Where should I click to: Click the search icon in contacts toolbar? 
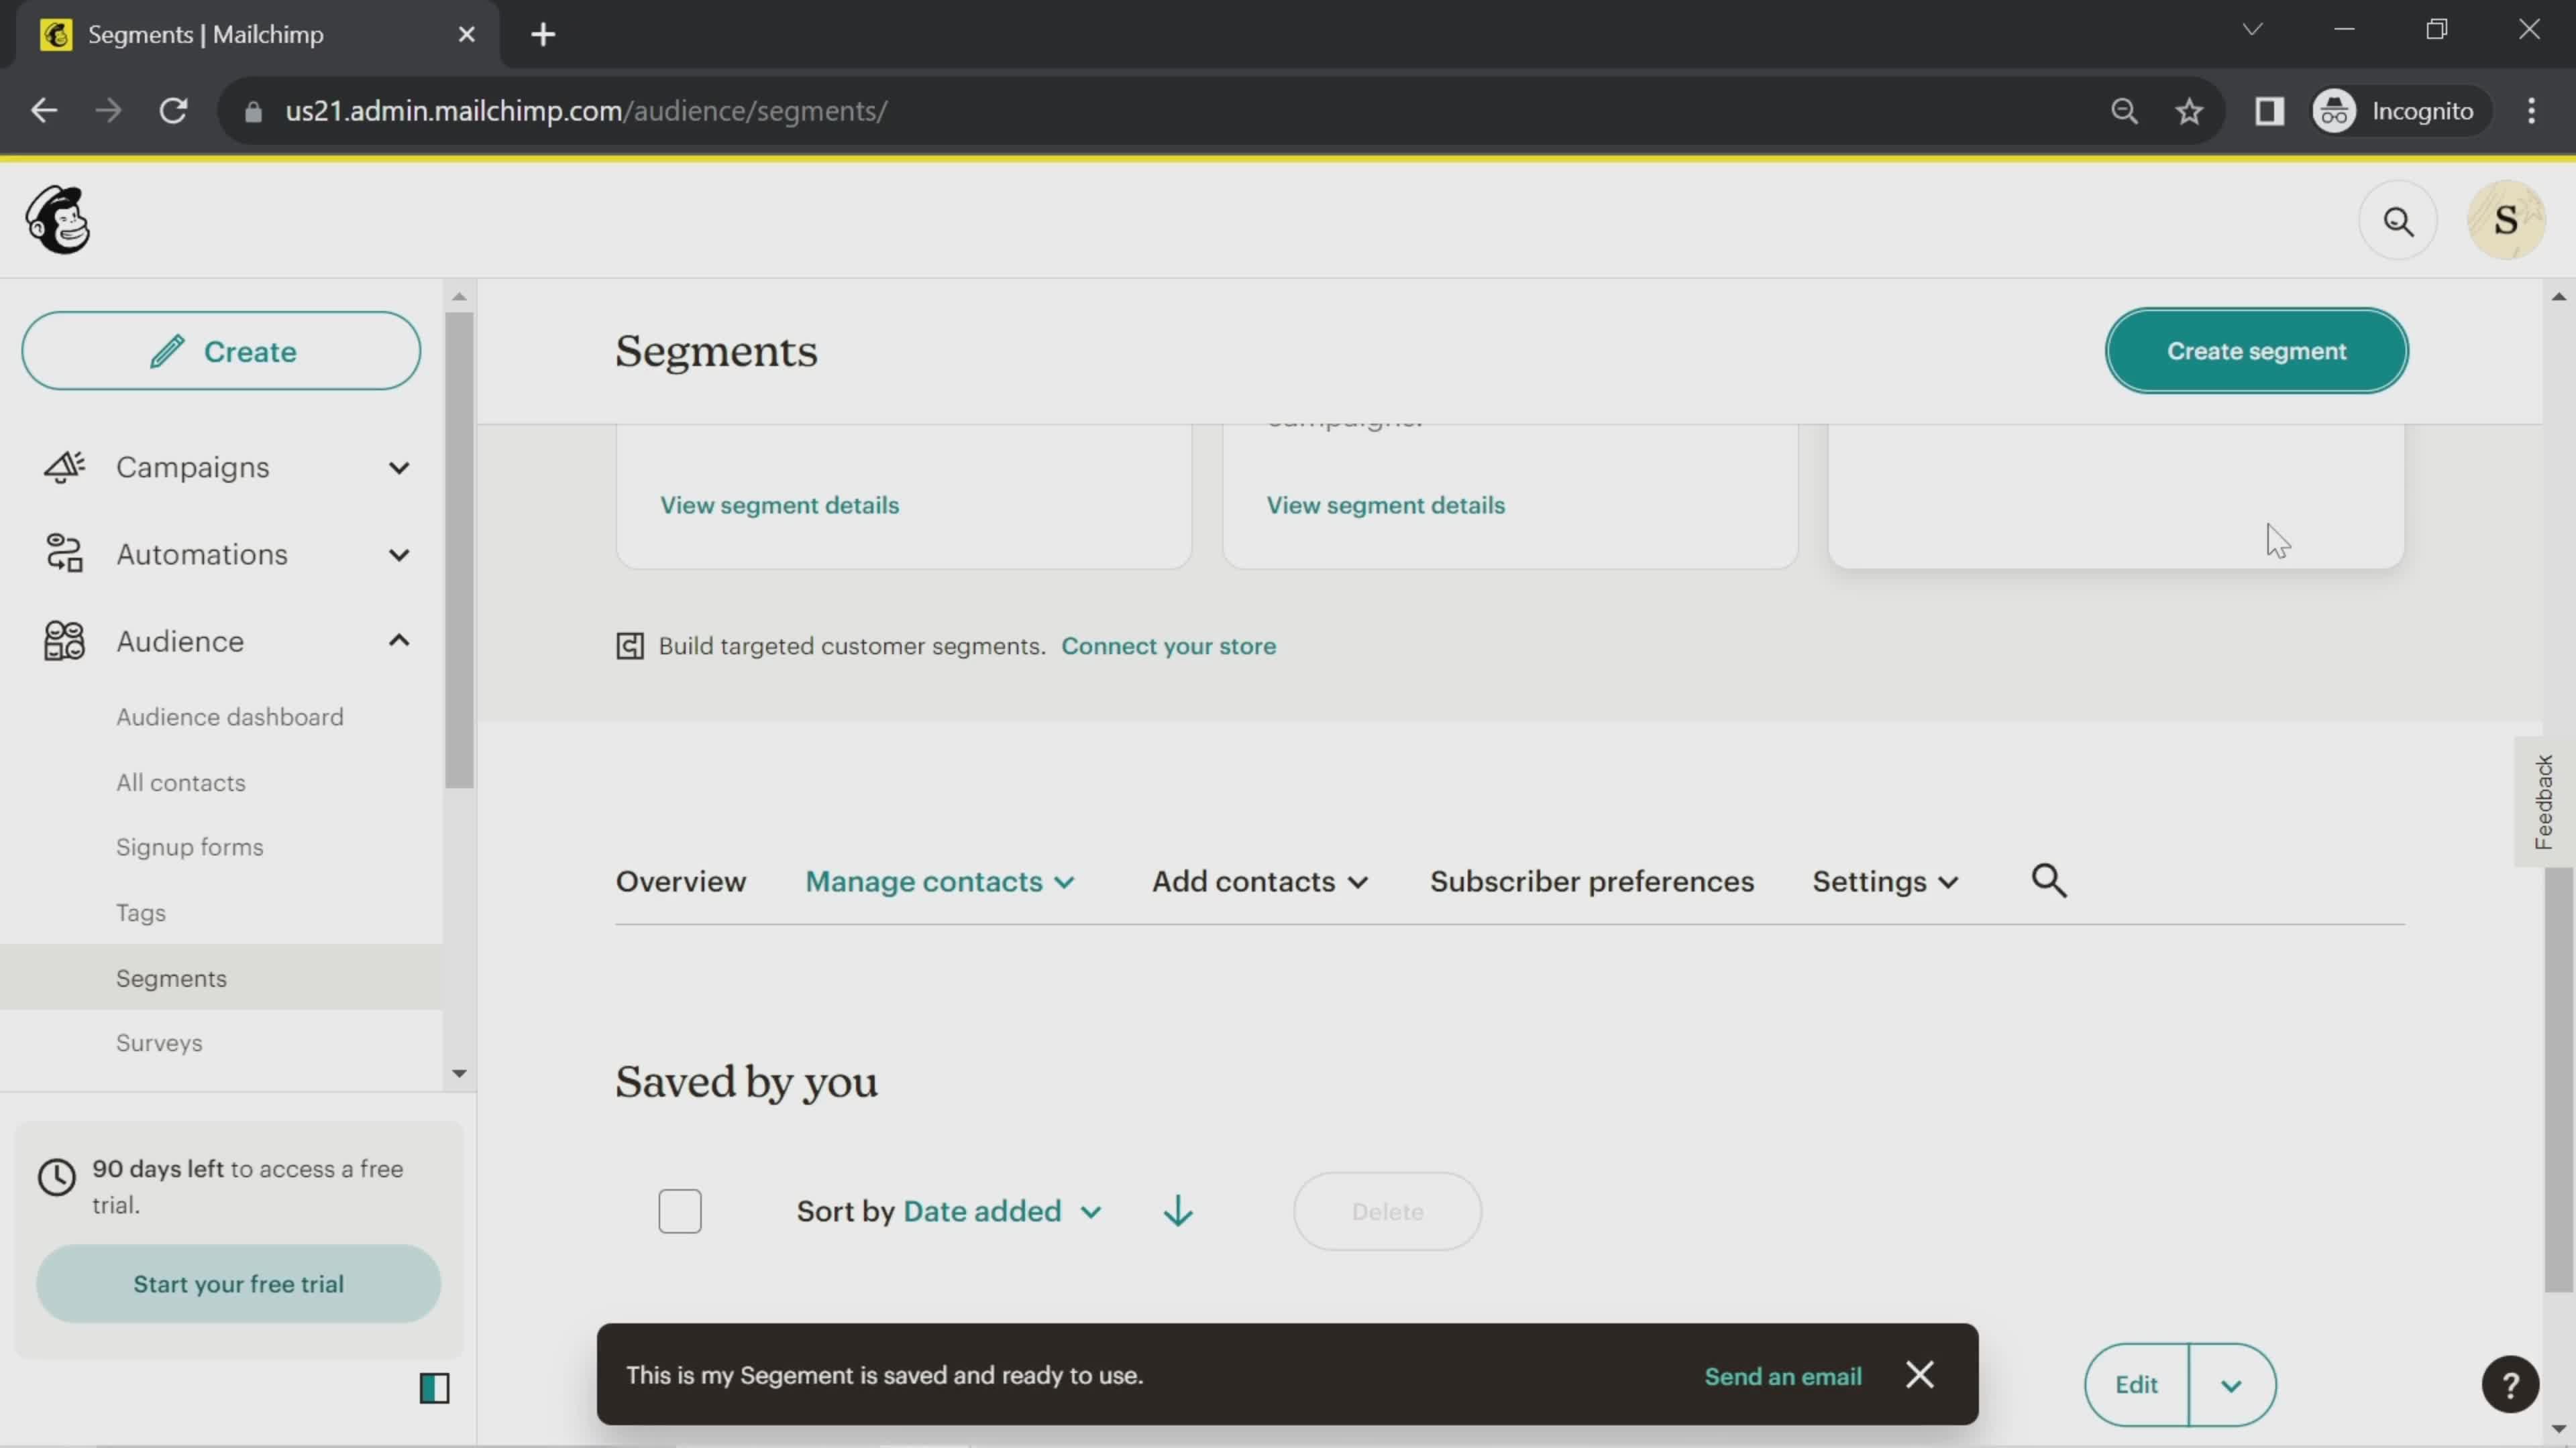[2052, 880]
